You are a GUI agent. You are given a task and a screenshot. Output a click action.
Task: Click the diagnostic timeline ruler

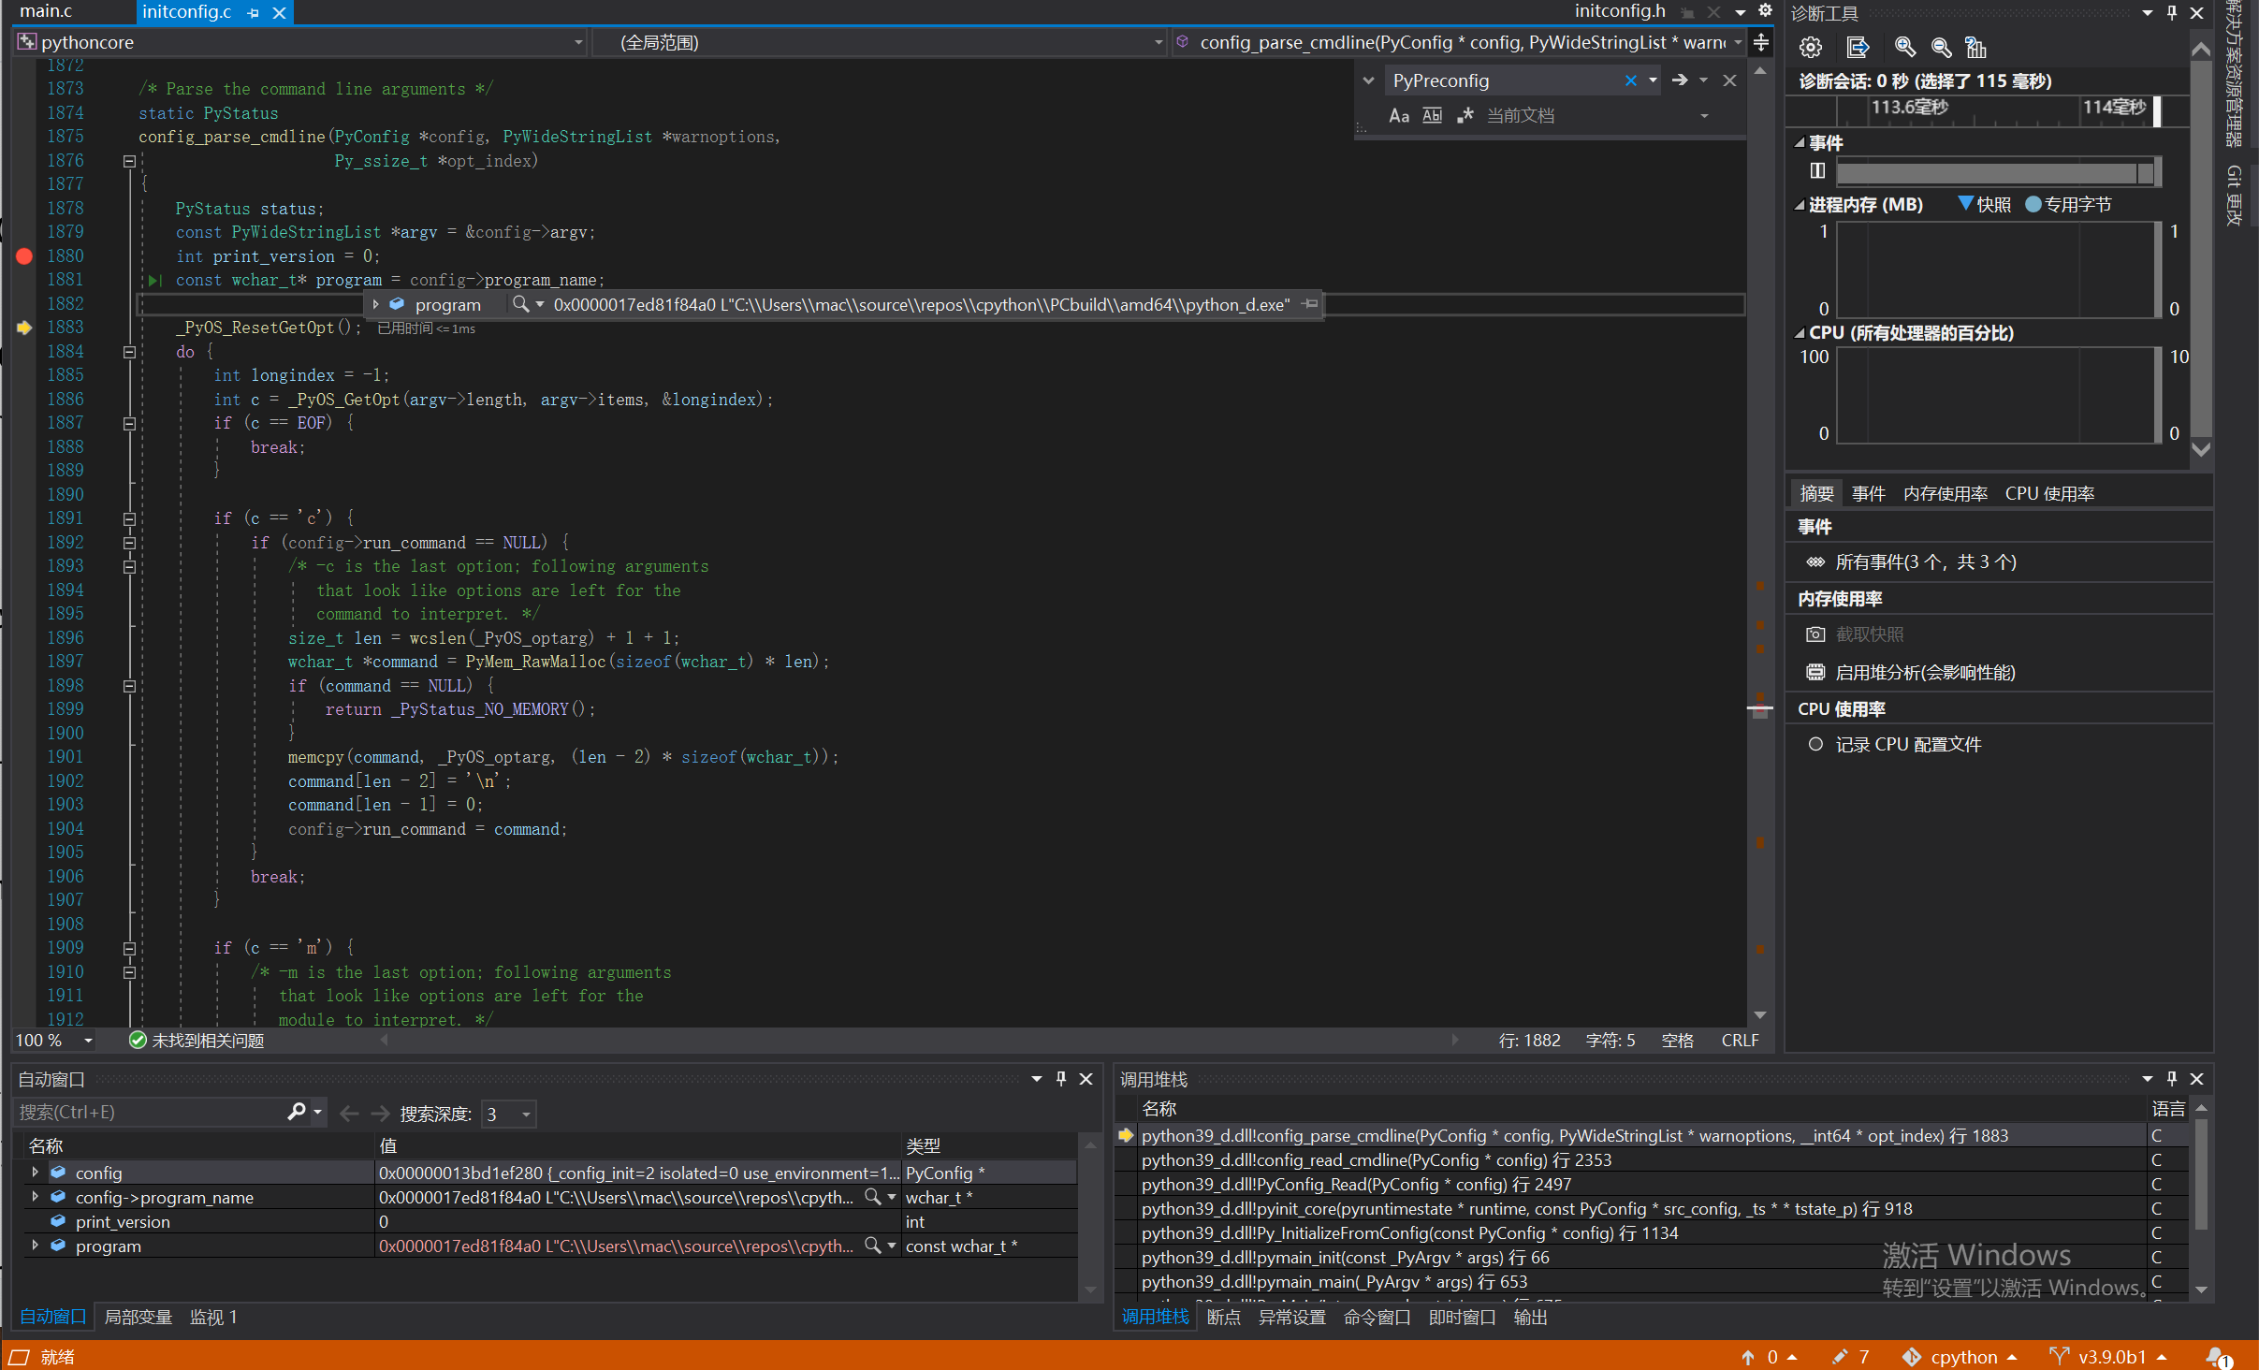point(1998,109)
